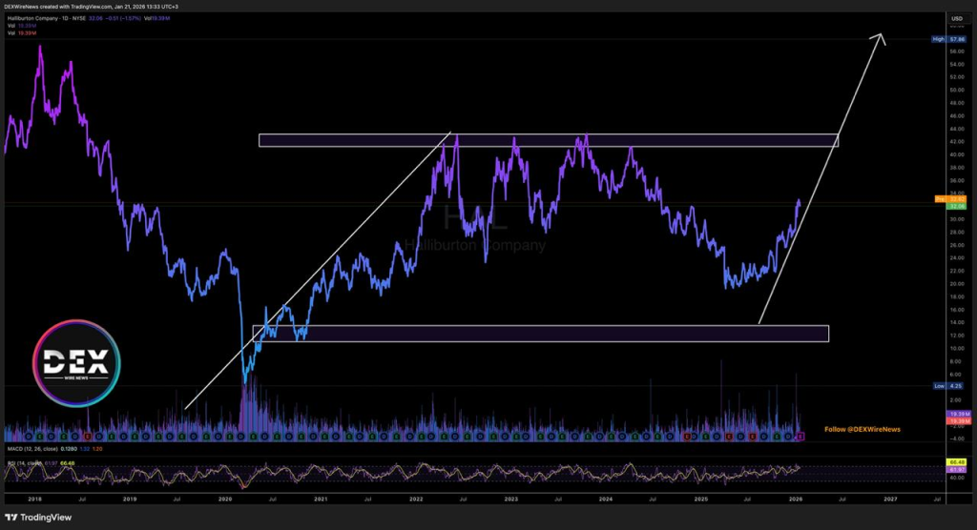Click the 2023 label on the time axis
The width and height of the screenshot is (977, 530).
pyautogui.click(x=511, y=499)
